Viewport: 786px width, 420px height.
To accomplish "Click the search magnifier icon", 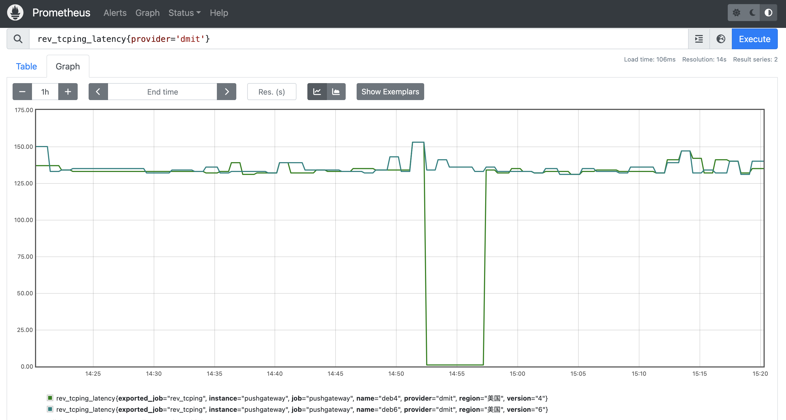I will click(18, 39).
